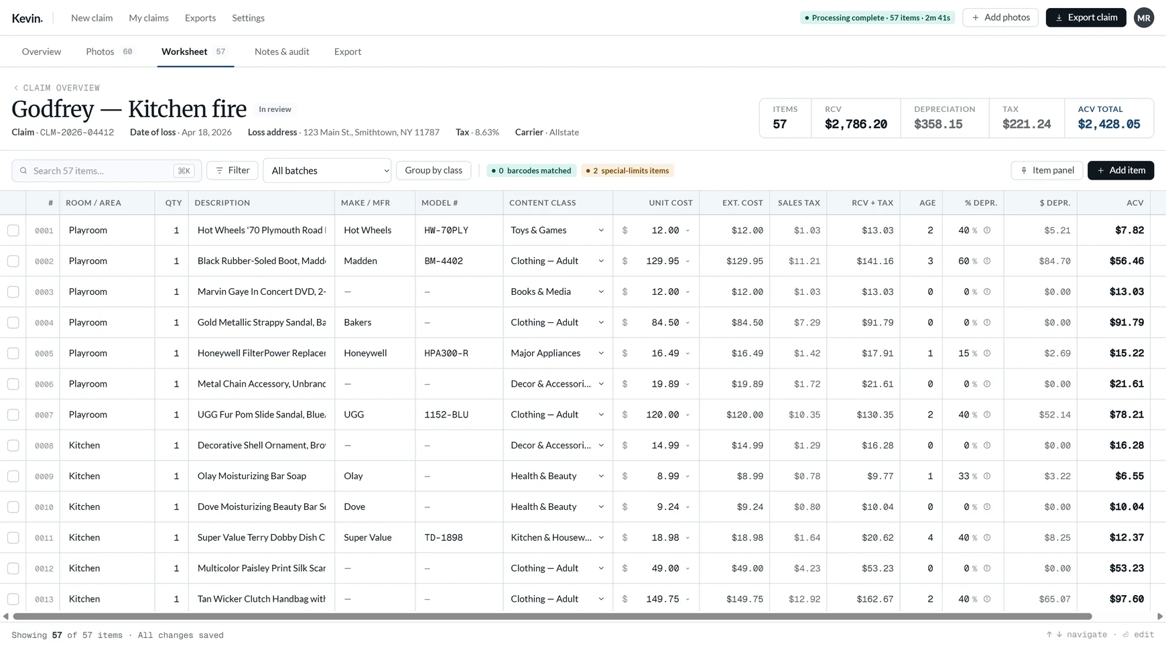The image size is (1166, 646).
Task: Click the MR user avatar
Action: coord(1143,17)
